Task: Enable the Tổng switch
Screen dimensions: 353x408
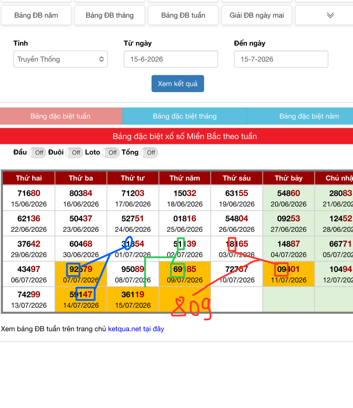Action: (x=149, y=153)
